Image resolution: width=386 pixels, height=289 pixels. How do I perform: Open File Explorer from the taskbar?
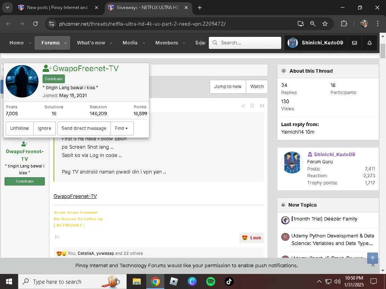pos(136,281)
